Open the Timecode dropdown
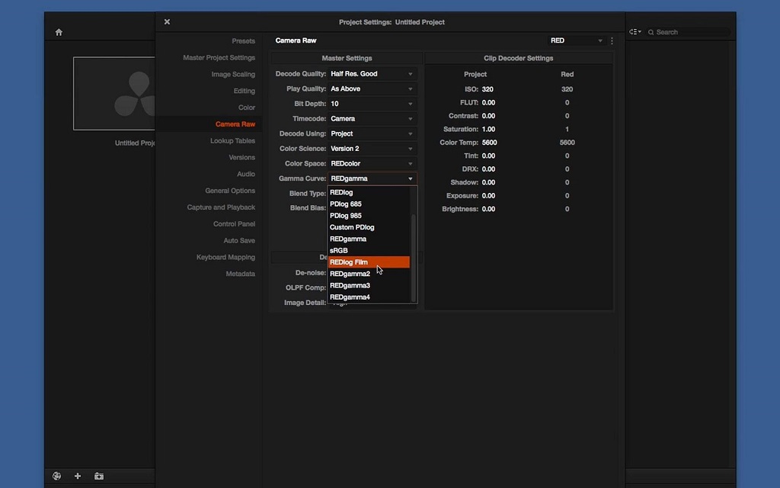 [x=372, y=118]
